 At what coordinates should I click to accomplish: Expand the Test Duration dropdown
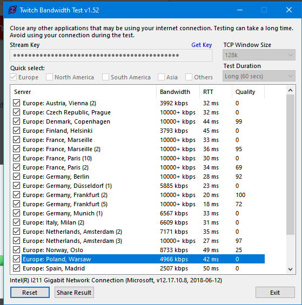(x=259, y=76)
